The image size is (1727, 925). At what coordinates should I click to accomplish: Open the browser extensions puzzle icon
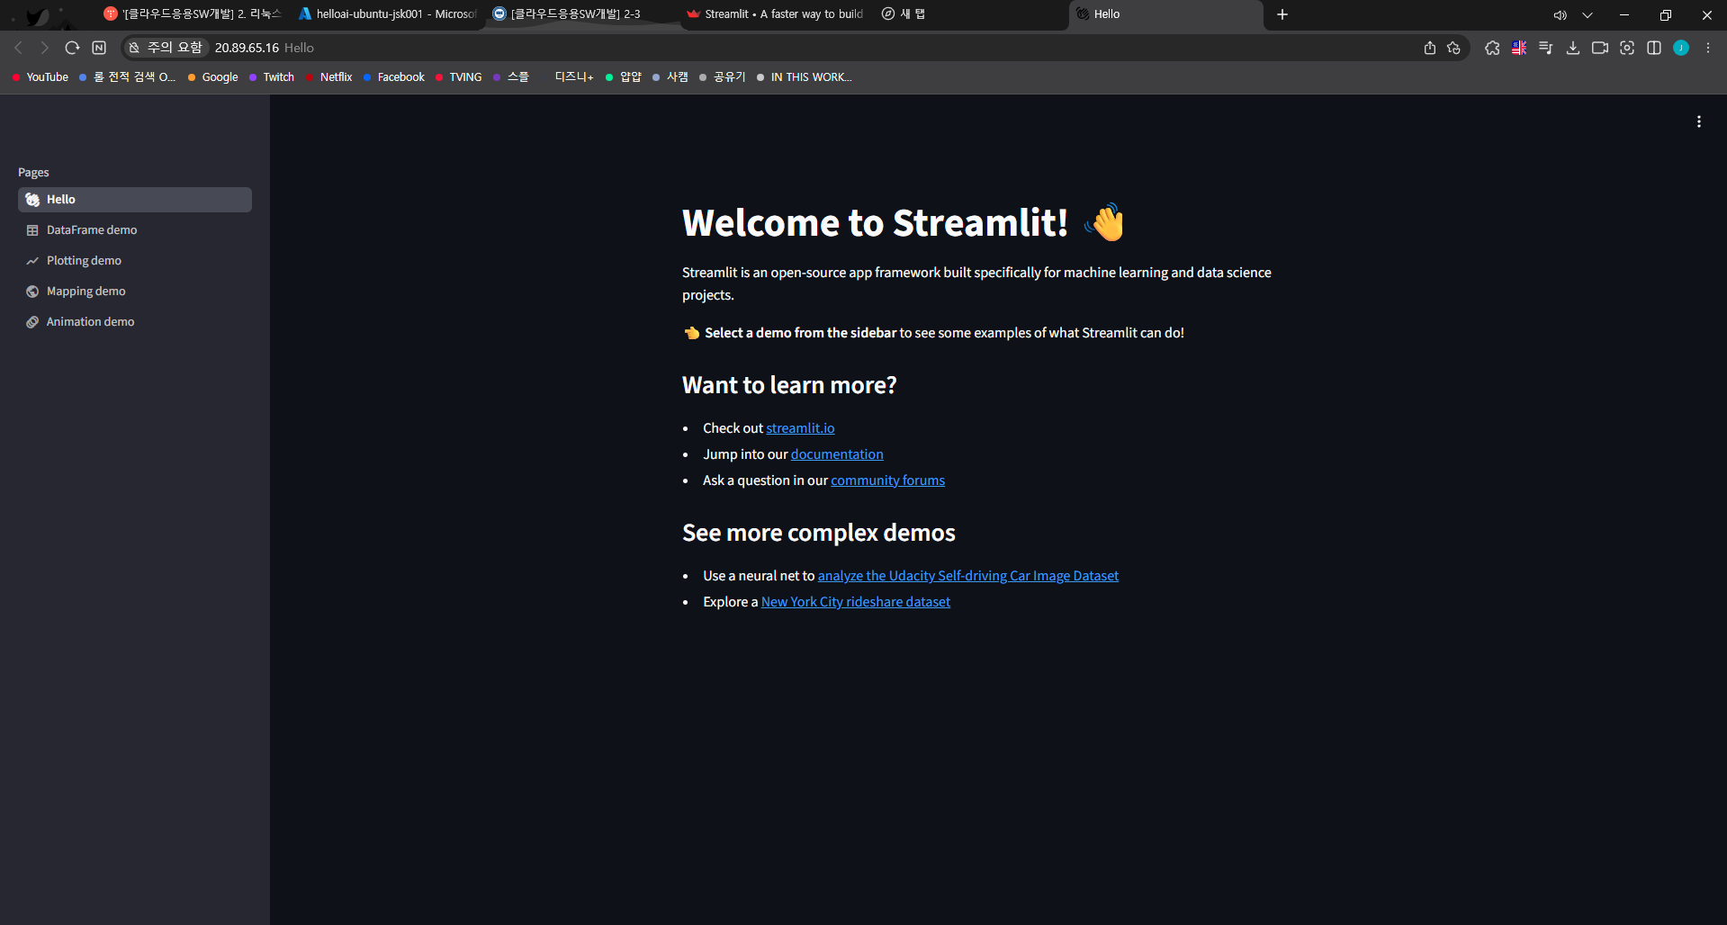(1492, 48)
